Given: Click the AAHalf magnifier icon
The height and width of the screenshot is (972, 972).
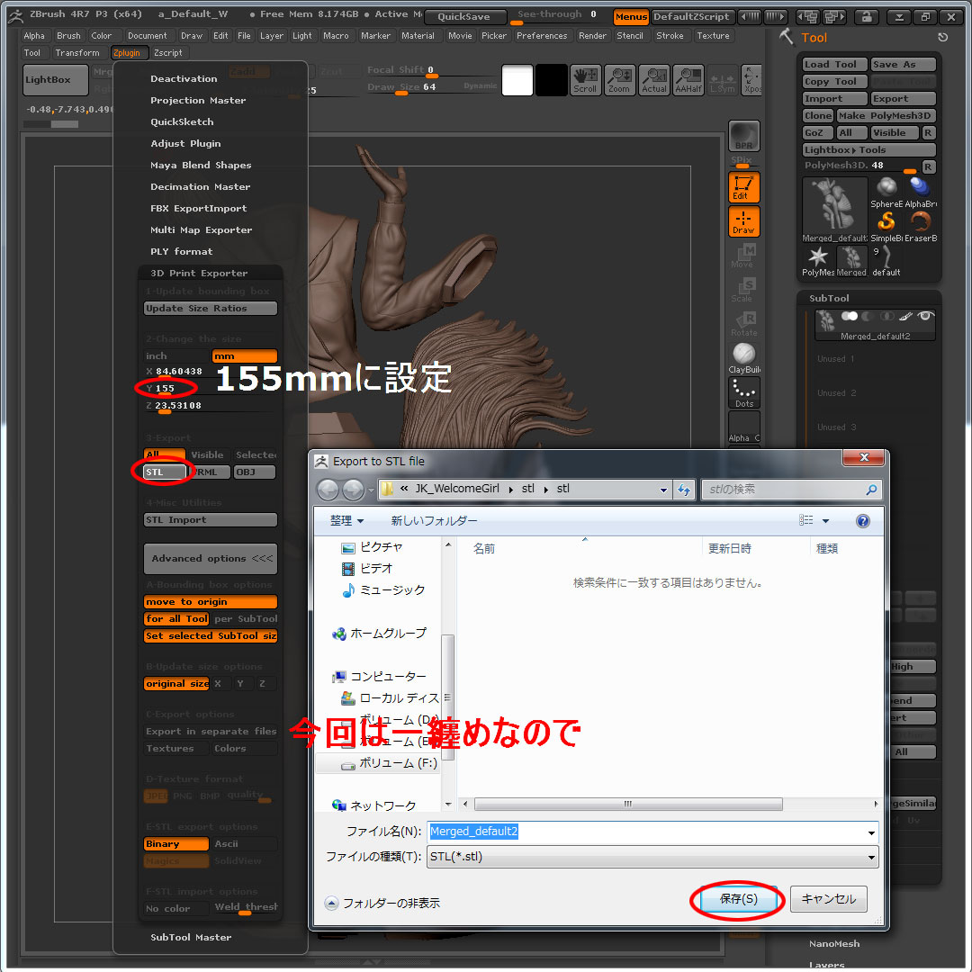Looking at the screenshot, I should click(x=688, y=80).
